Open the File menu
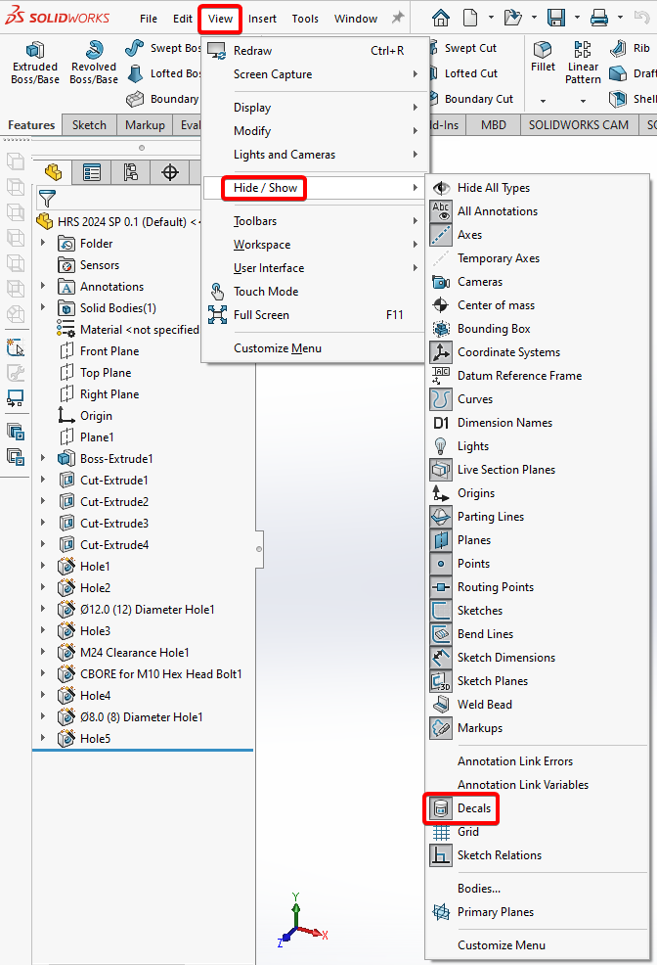The width and height of the screenshot is (657, 965). [148, 19]
